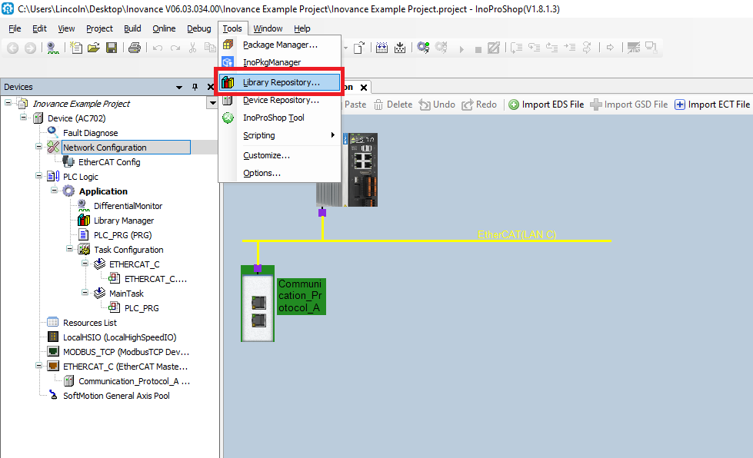This screenshot has width=753, height=458.
Task: Close the Network Configuration editor tab
Action: click(365, 88)
